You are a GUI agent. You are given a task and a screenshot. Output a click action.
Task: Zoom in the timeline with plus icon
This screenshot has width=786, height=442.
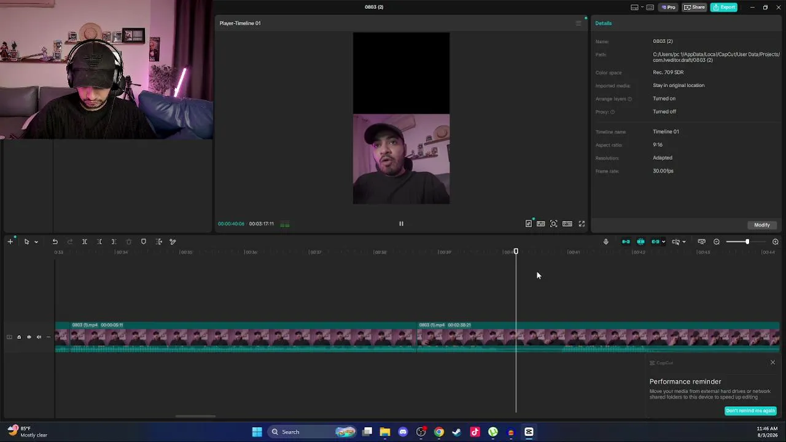(x=776, y=242)
